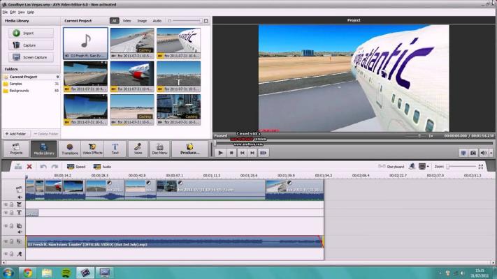Lock the audio mix track
This screenshot has height=279, width=497.
(12, 241)
